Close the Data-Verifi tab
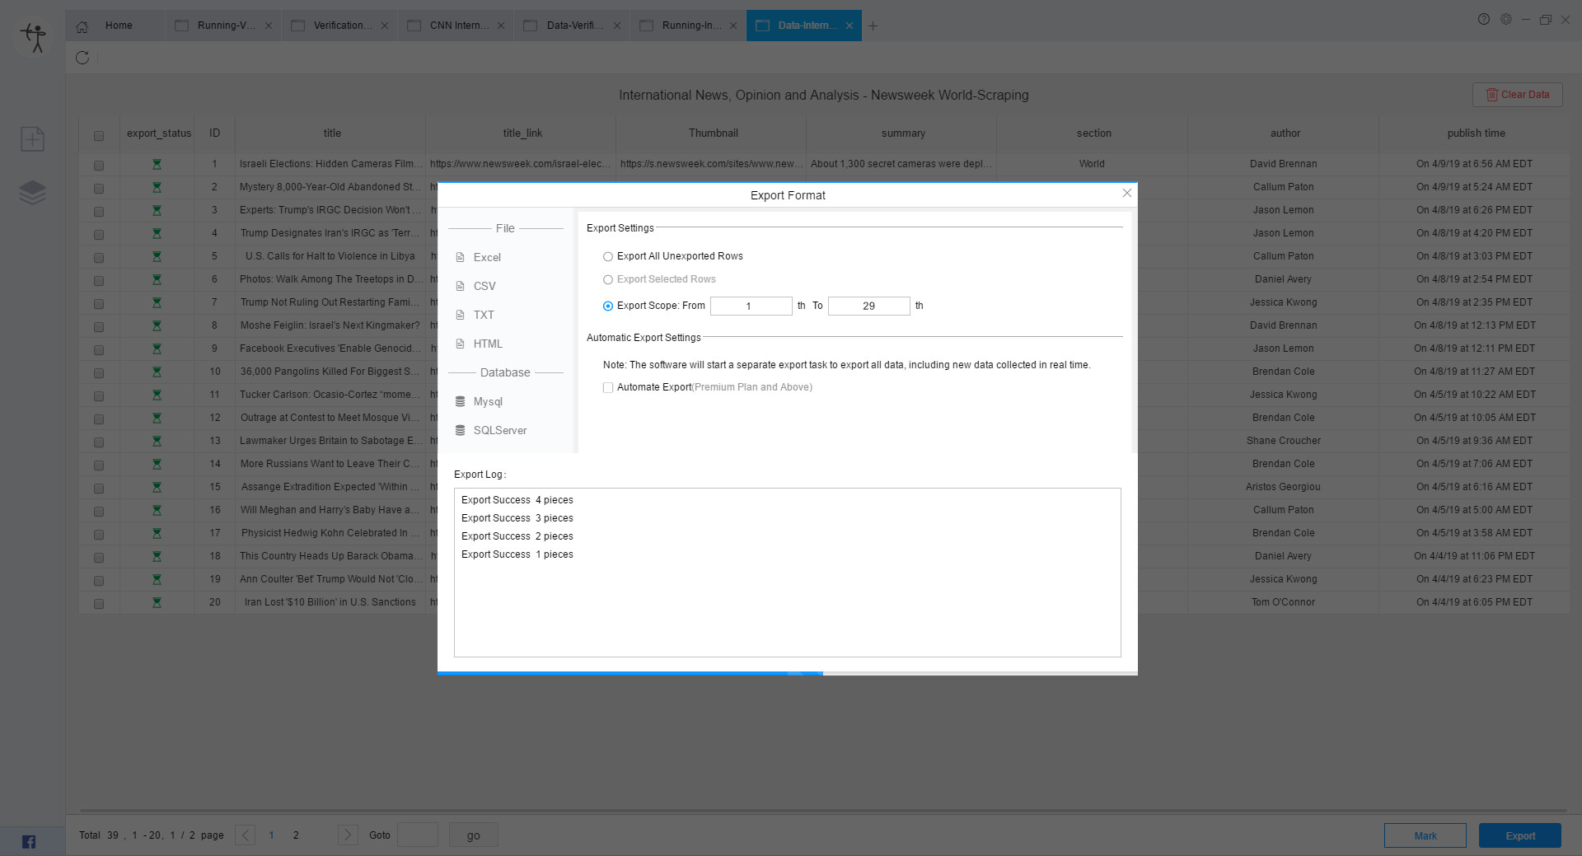Image resolution: width=1582 pixels, height=856 pixels. [617, 26]
